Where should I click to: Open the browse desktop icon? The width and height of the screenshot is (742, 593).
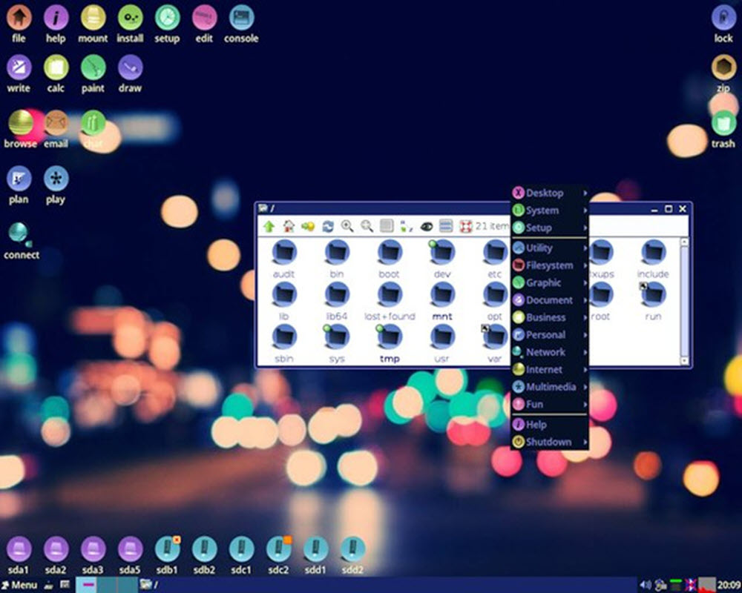pos(20,123)
